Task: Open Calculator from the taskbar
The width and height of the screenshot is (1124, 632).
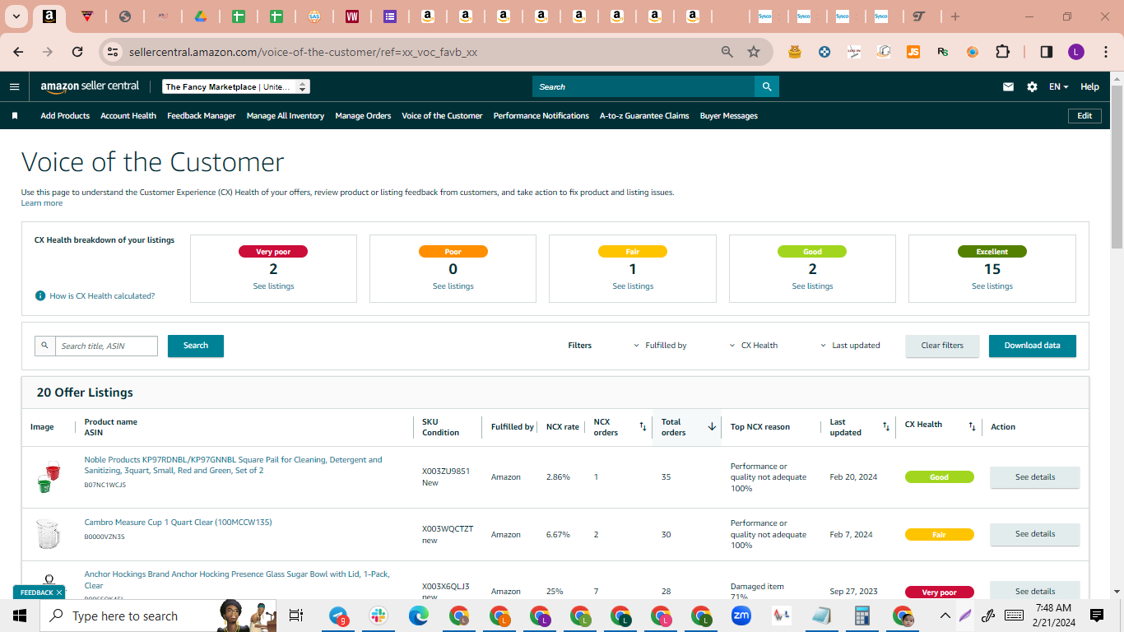Action: pos(862,616)
